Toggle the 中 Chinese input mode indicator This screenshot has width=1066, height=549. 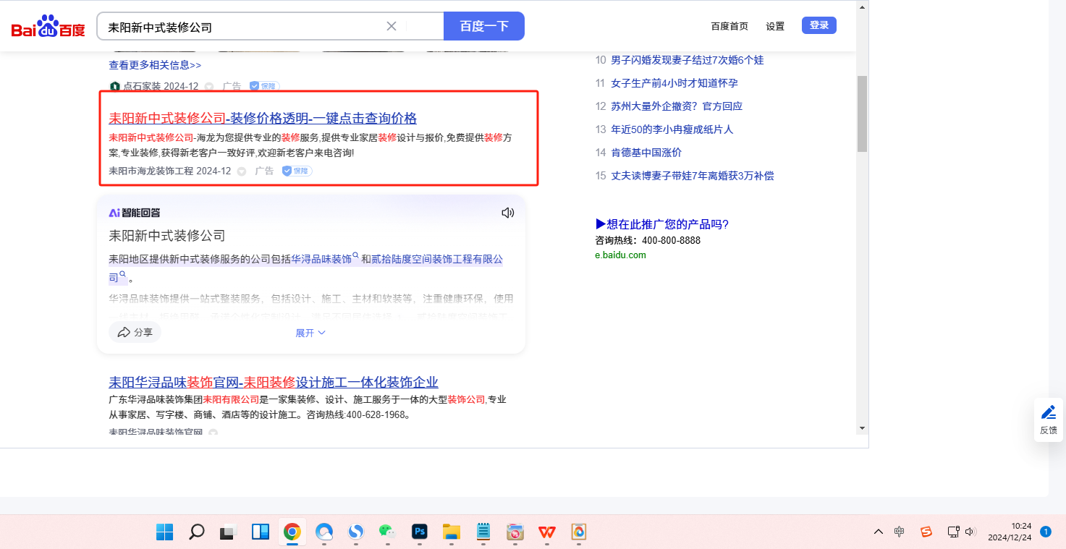pos(899,532)
